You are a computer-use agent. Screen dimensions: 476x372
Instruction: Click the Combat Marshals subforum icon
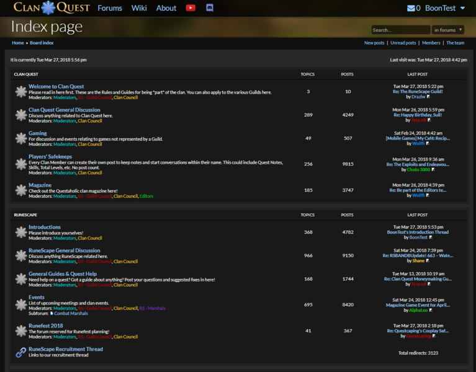click(x=52, y=313)
